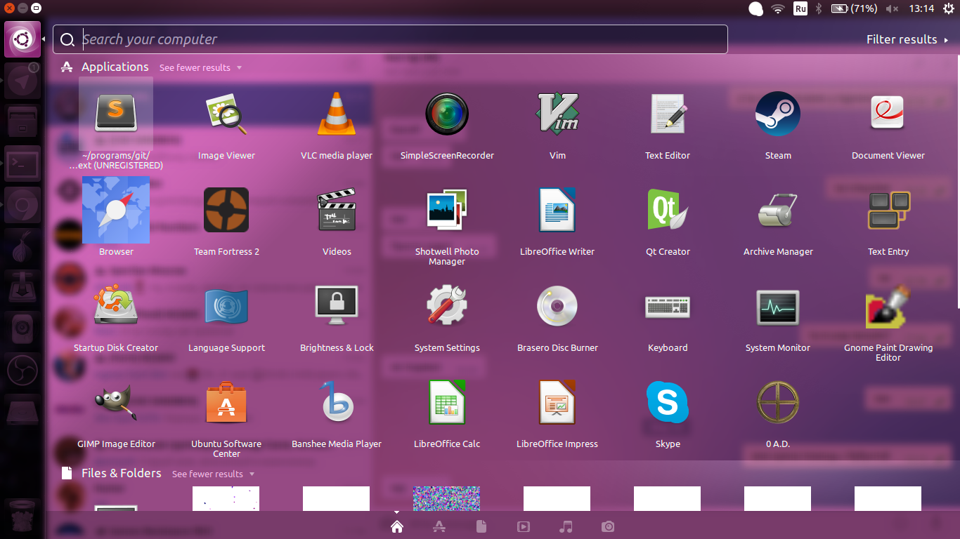Open the Browser app

[116, 210]
